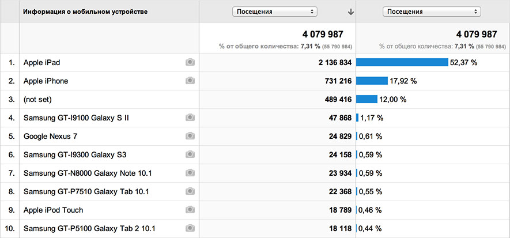This screenshot has width=510, height=238.
Task: Open camera icon for Apple iPad row
Action: tap(190, 62)
